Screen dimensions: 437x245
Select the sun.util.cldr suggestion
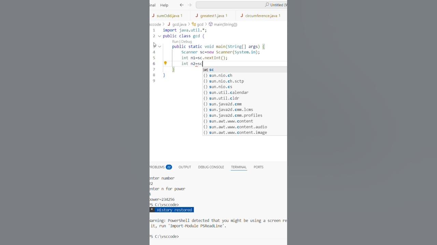[x=245, y=98]
